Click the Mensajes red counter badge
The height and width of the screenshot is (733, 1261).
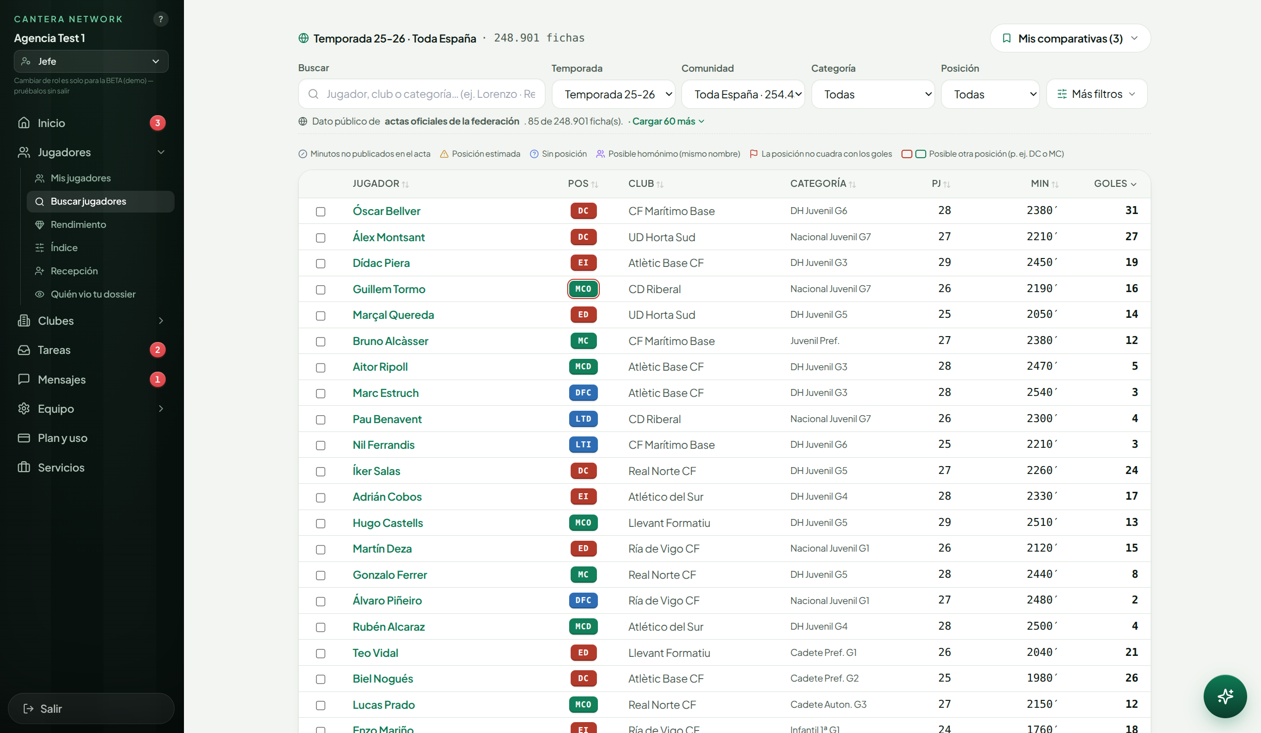pyautogui.click(x=158, y=380)
